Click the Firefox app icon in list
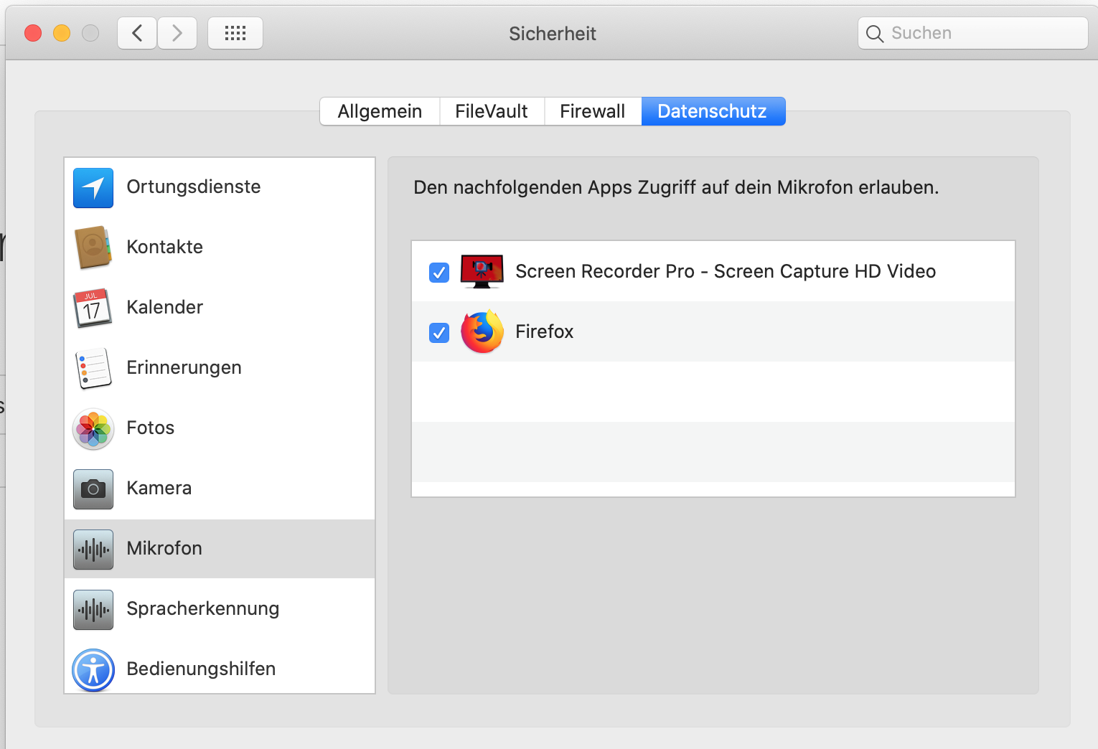This screenshot has width=1098, height=749. point(482,331)
